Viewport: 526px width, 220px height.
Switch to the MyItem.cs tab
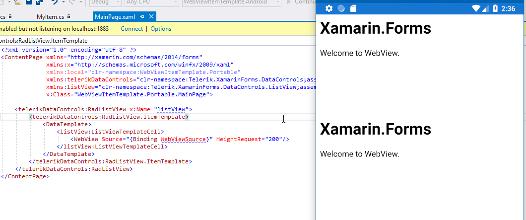coord(51,17)
